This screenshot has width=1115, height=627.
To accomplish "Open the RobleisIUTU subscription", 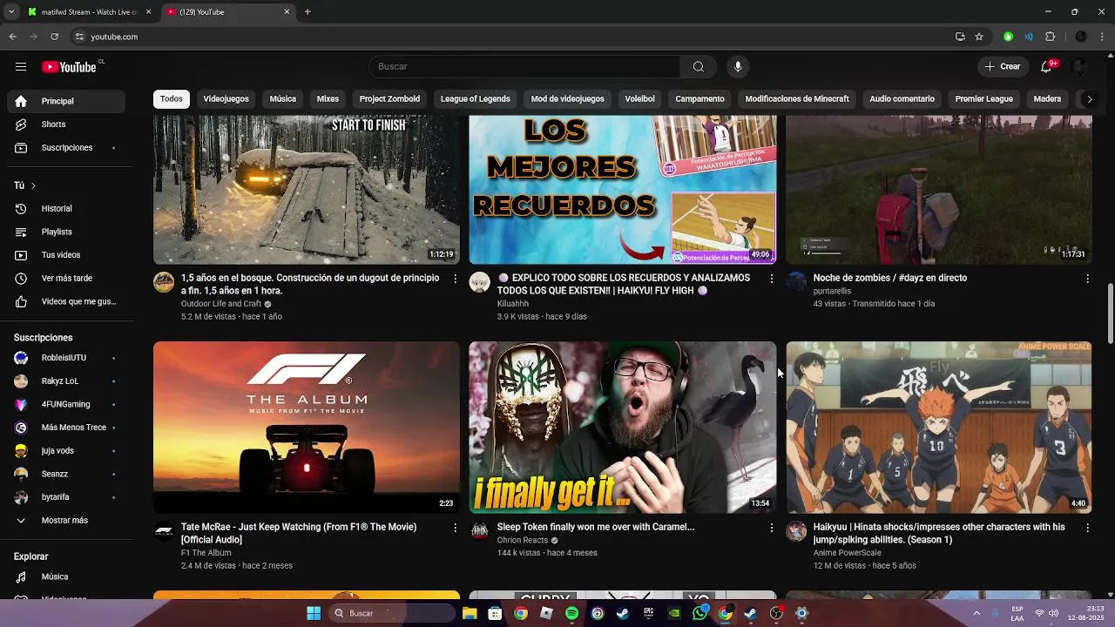I will pos(66,358).
